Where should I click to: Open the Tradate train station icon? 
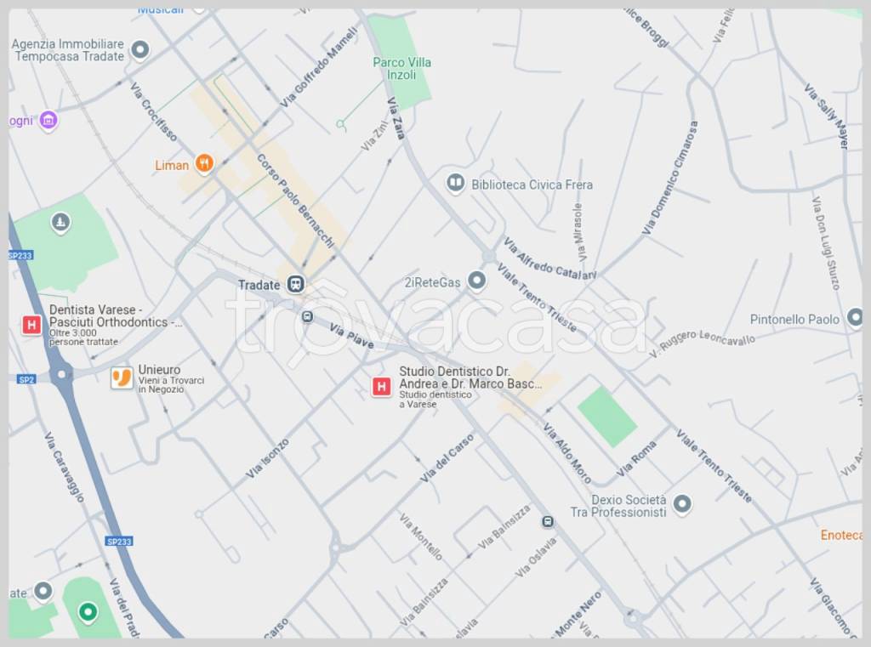click(x=295, y=284)
